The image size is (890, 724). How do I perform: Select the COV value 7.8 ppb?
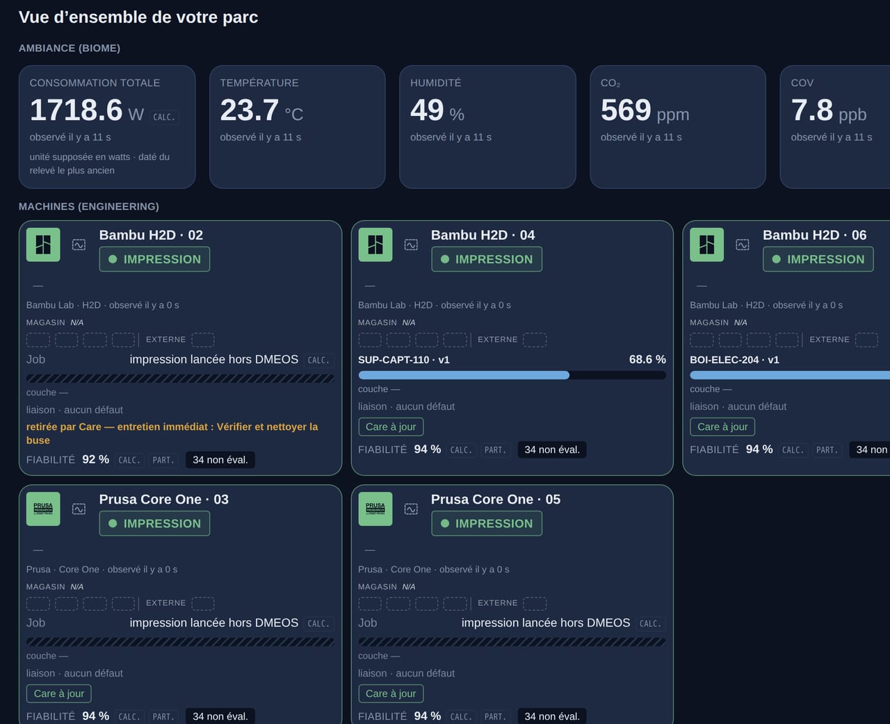pos(829,110)
